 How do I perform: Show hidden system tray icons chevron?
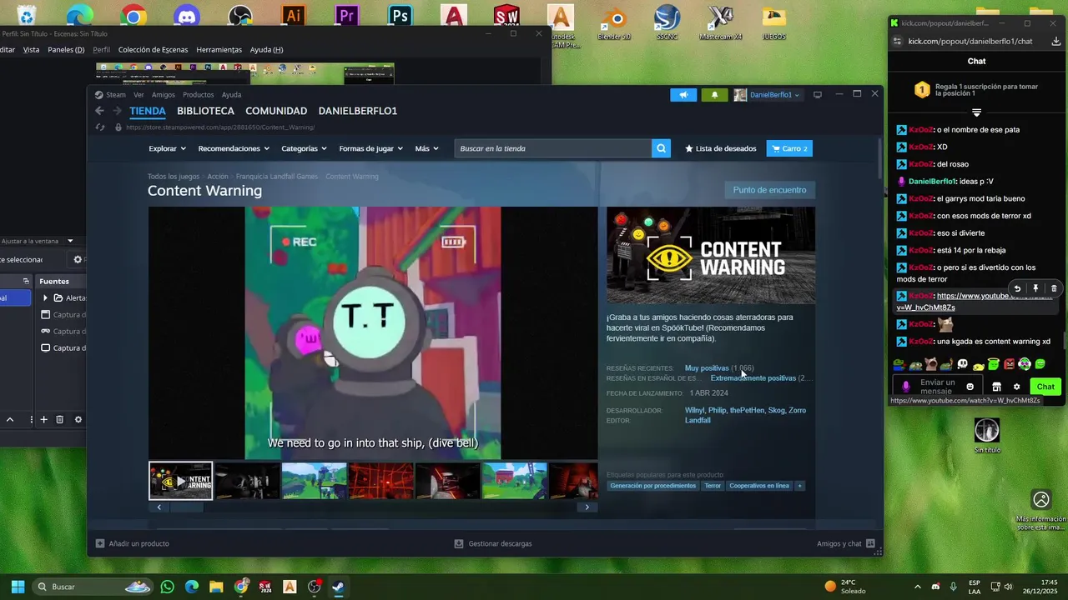click(918, 587)
